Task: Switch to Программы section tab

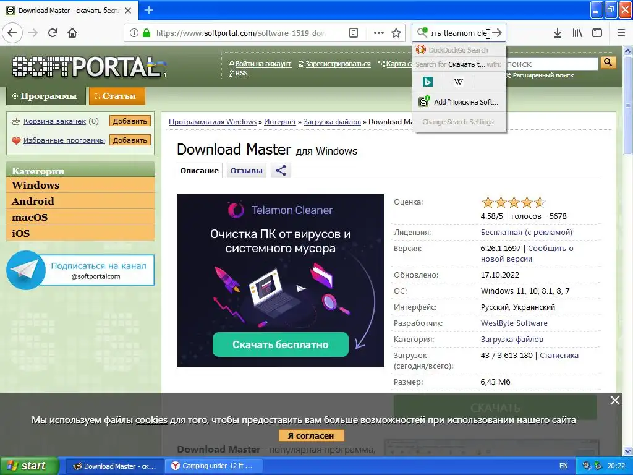Action: (x=46, y=96)
